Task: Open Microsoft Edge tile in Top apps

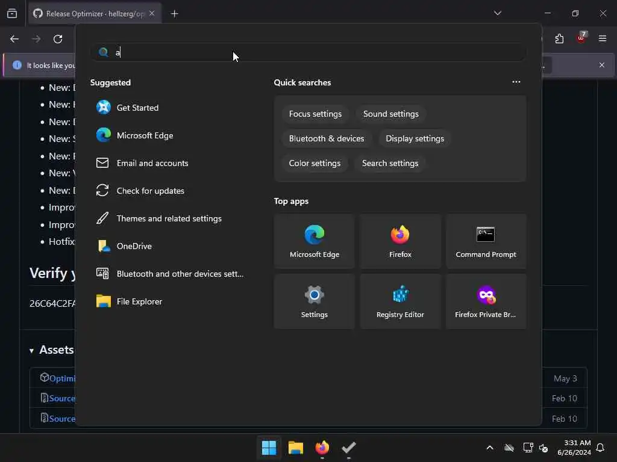Action: click(315, 241)
